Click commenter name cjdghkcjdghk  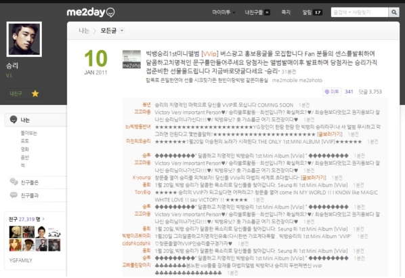pyautogui.click(x=136, y=243)
